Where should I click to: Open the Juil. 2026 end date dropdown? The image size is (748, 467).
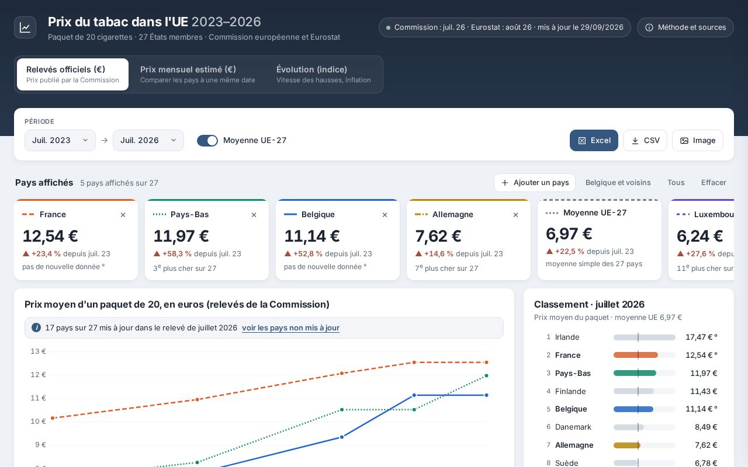point(148,141)
